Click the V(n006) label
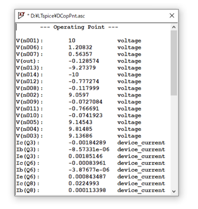This screenshot has width=198, height=209. [29, 47]
